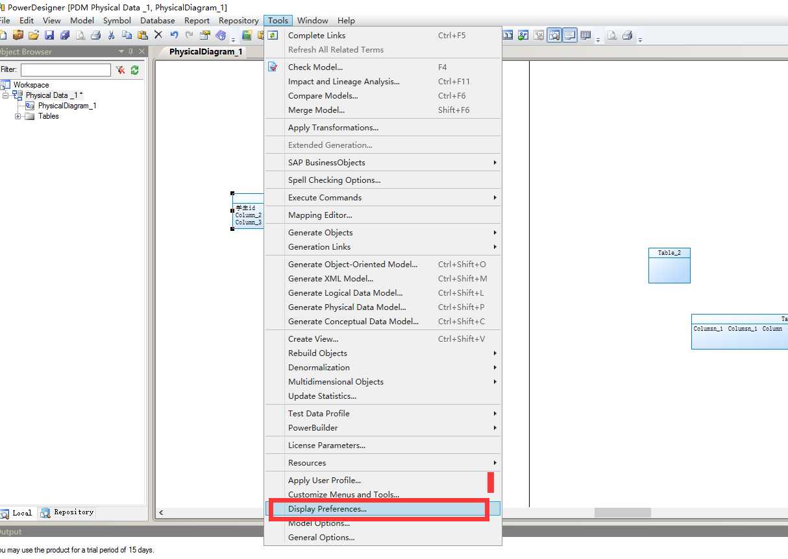The width and height of the screenshot is (788, 559).
Task: Click the left arrow of the diagram scrollbar
Action: 161,512
